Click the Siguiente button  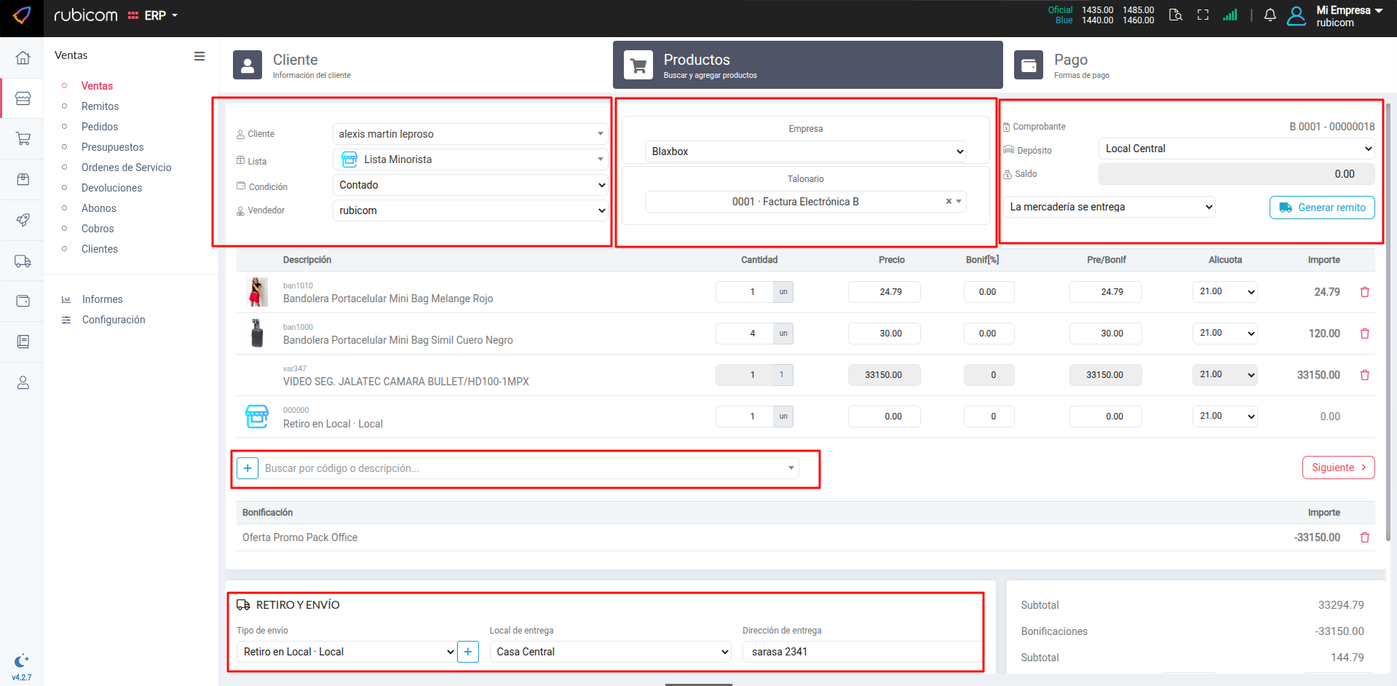[1338, 468]
